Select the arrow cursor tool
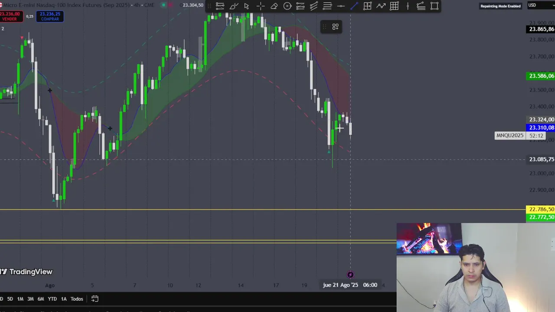 [247, 6]
